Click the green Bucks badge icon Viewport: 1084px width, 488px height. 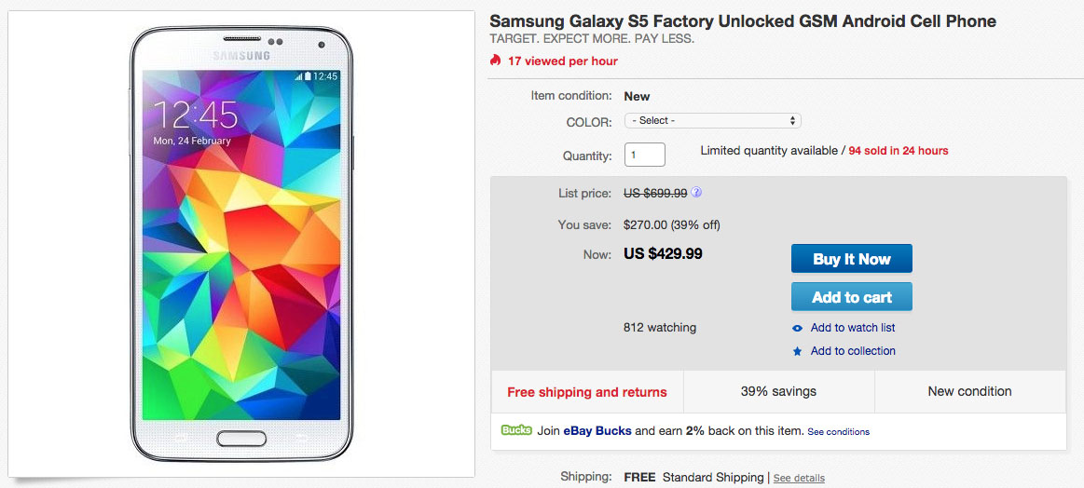(516, 430)
